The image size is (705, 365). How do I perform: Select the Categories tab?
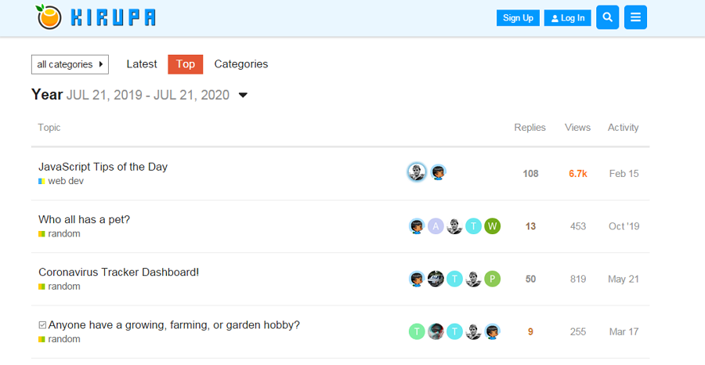[x=241, y=64]
